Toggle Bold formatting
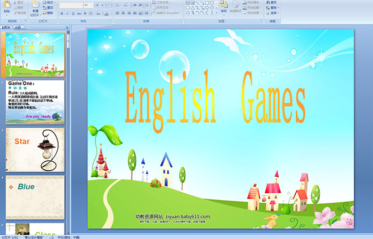 [x=62, y=13]
